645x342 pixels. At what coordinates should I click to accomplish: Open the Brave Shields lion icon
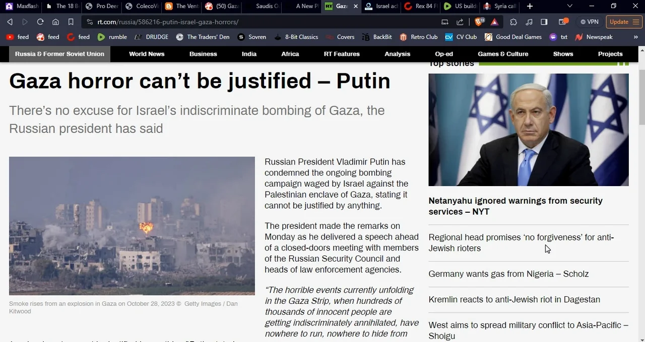point(479,22)
